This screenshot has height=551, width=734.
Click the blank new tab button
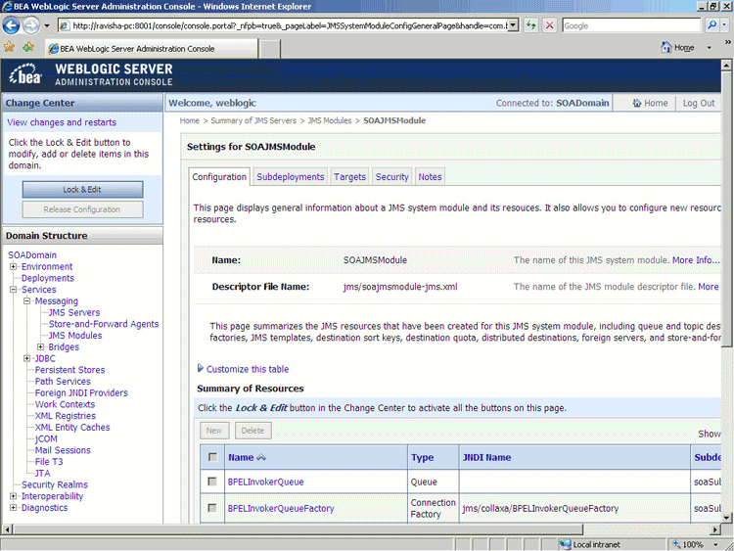click(270, 49)
